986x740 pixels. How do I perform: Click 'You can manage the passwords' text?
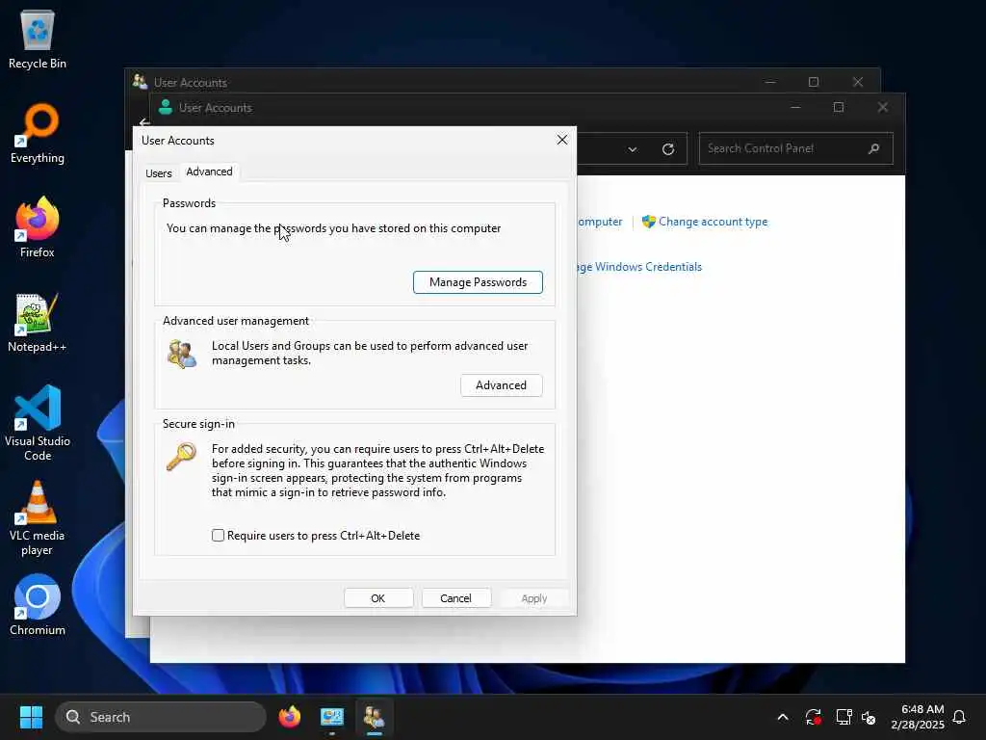(x=334, y=228)
